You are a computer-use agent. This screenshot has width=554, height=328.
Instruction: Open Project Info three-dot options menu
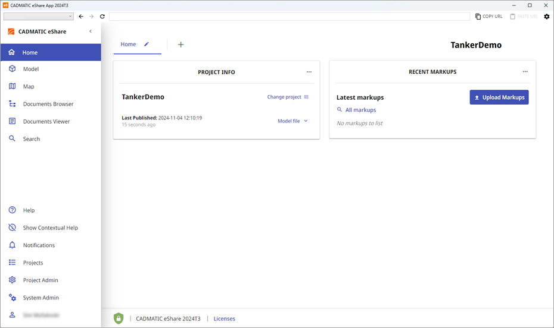pyautogui.click(x=309, y=72)
